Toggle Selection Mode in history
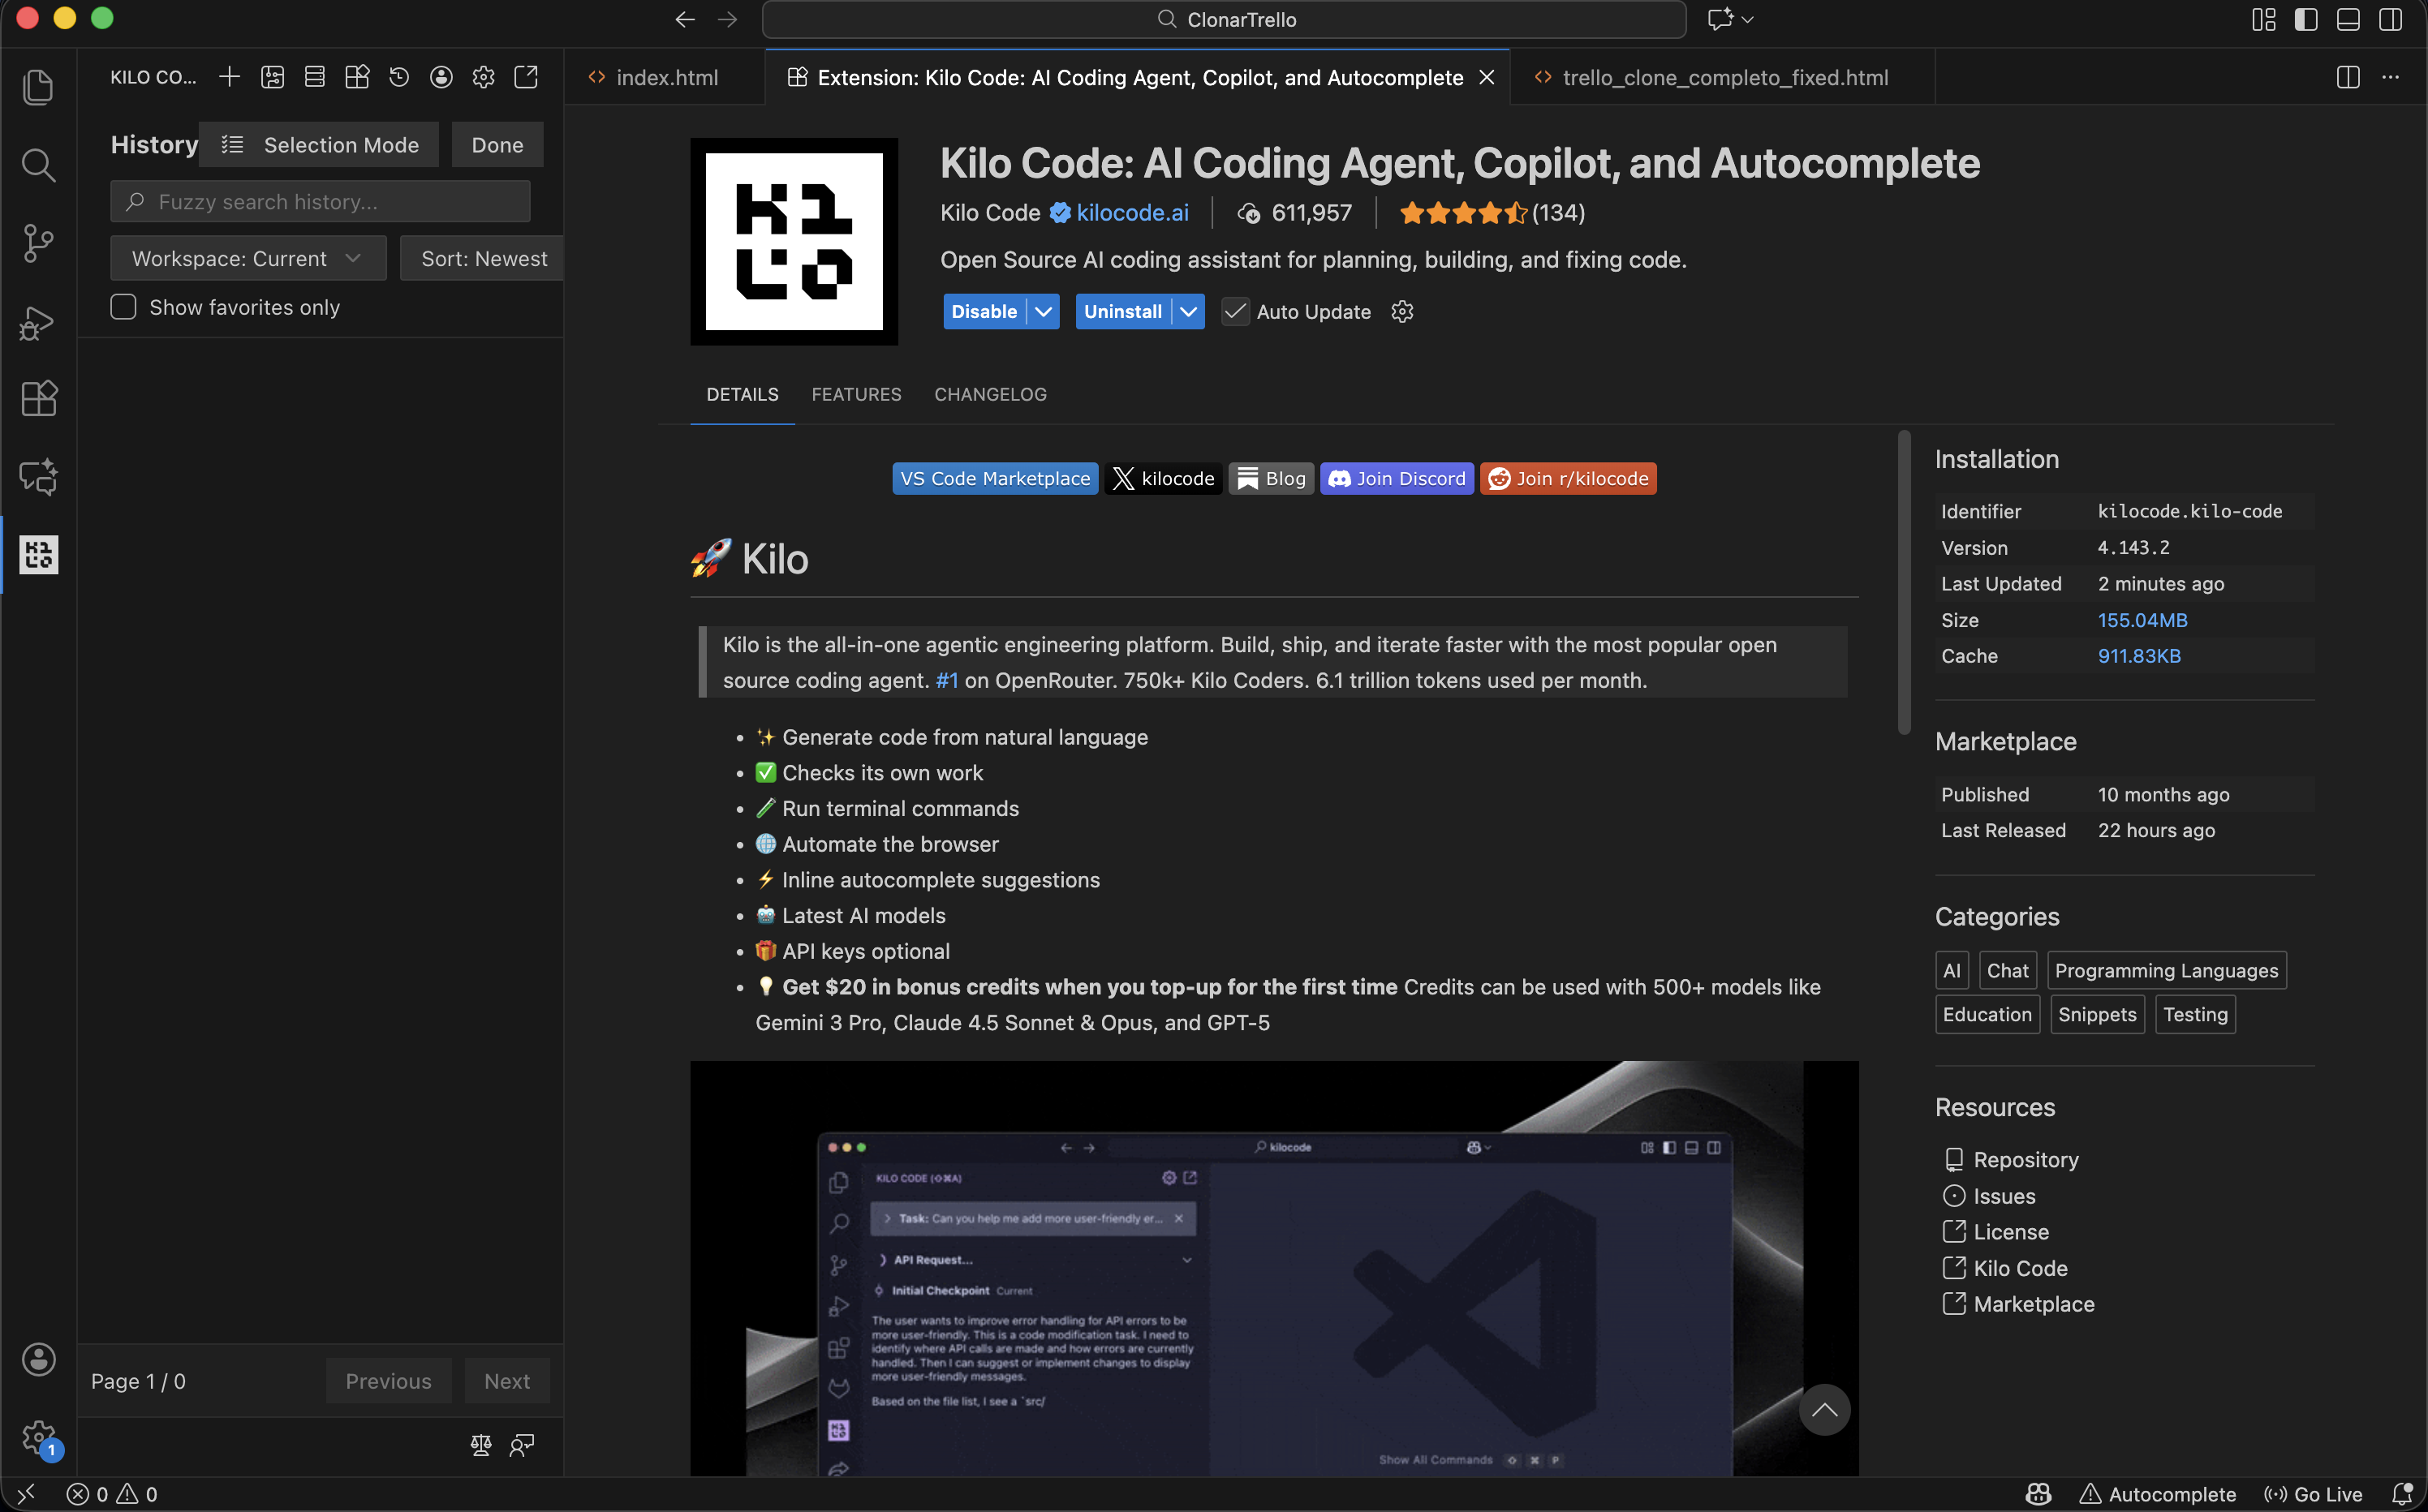Screen dimensions: 2428x1512 click(319, 145)
